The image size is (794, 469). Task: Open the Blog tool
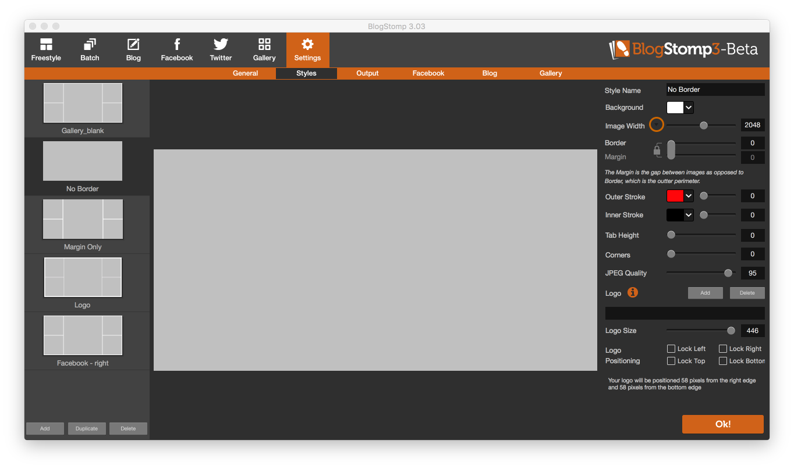[133, 50]
